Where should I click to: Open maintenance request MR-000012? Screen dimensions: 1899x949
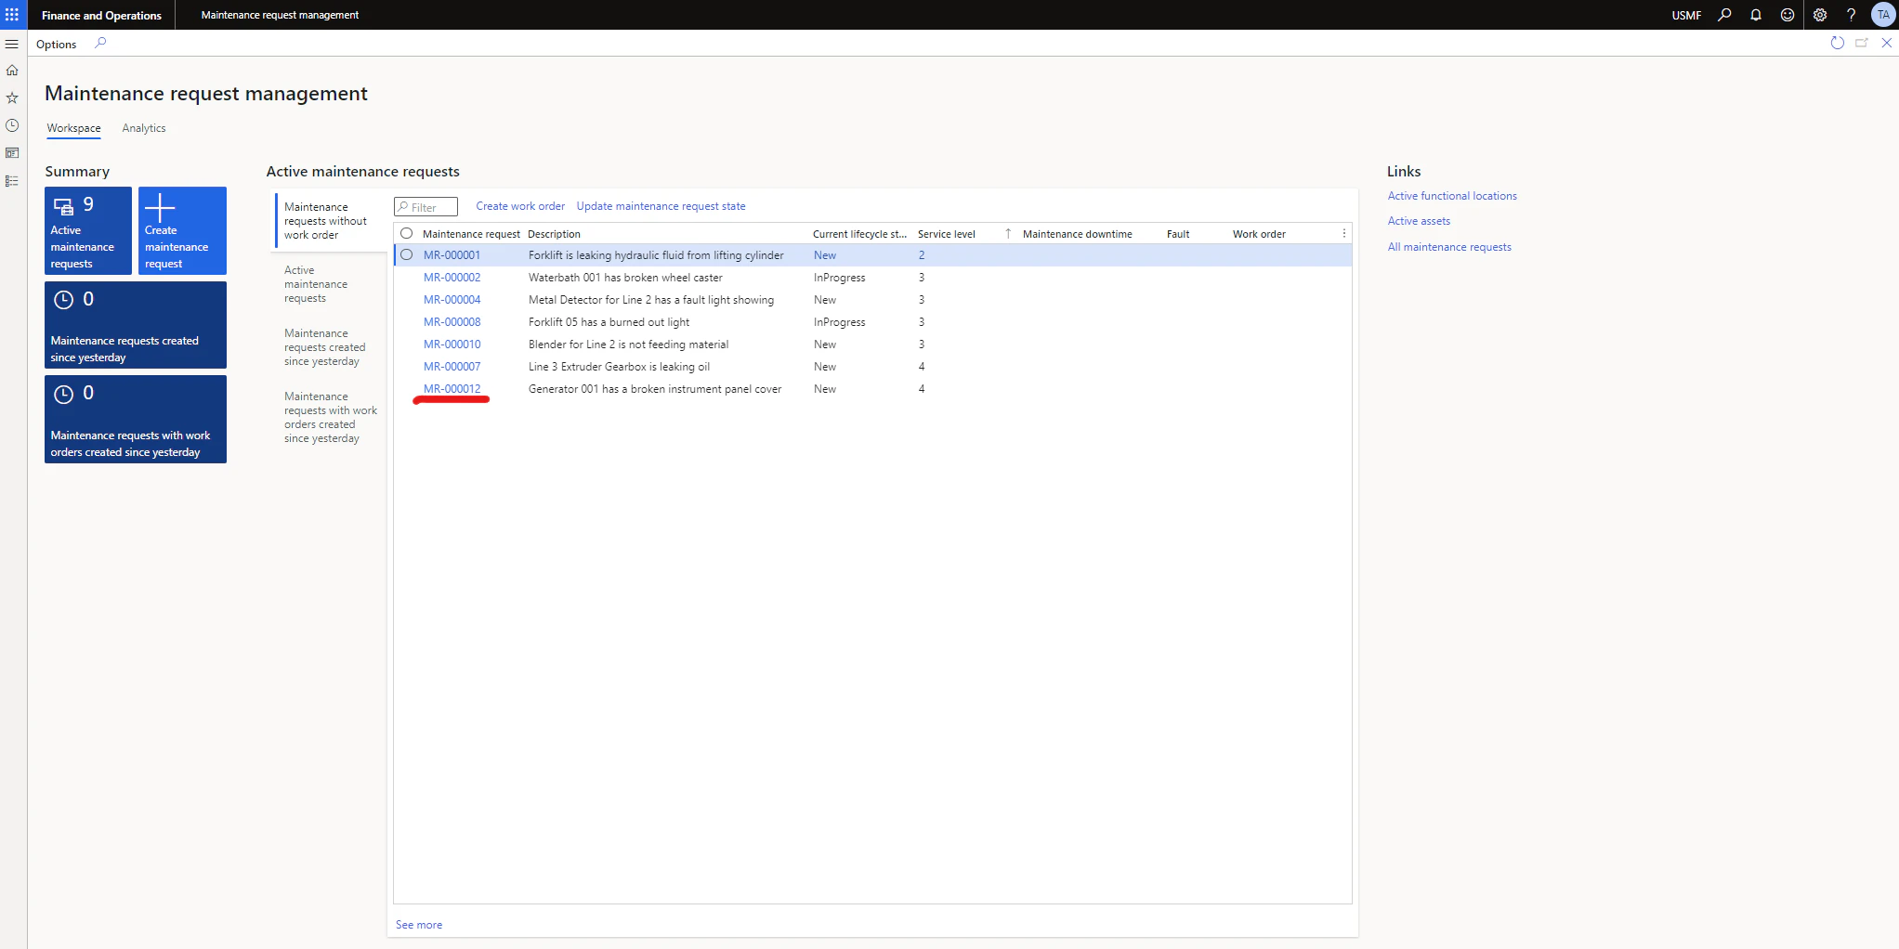click(452, 389)
